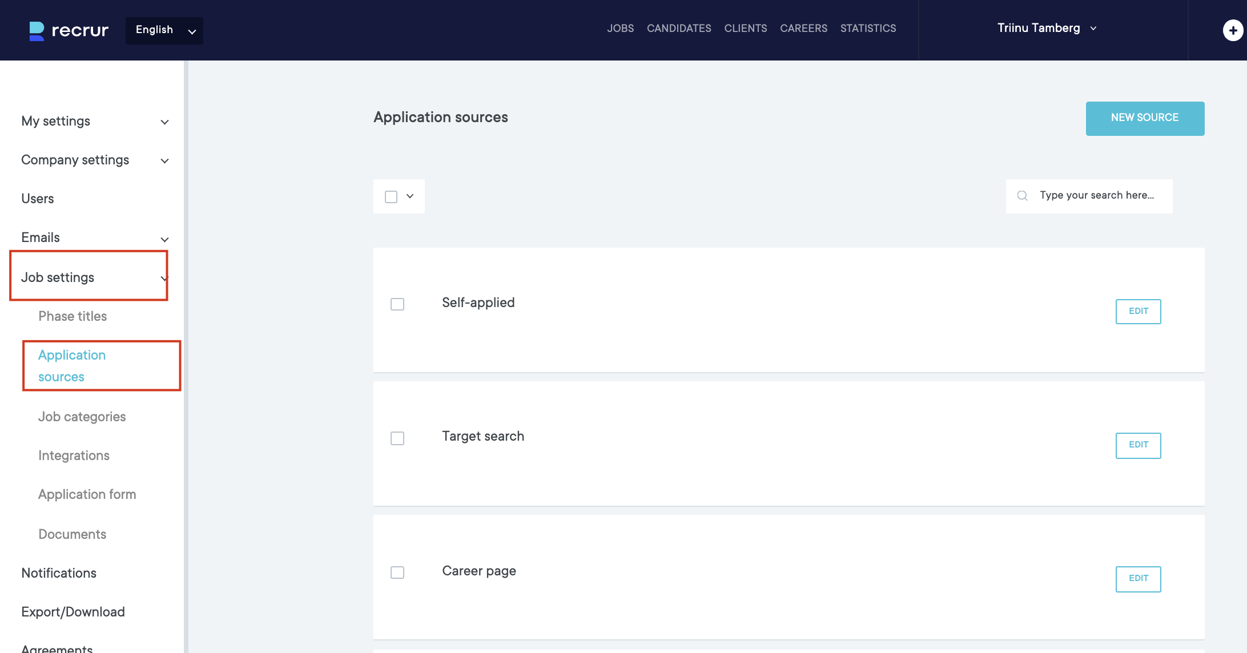Open the English language dropdown
The width and height of the screenshot is (1247, 653).
click(164, 30)
